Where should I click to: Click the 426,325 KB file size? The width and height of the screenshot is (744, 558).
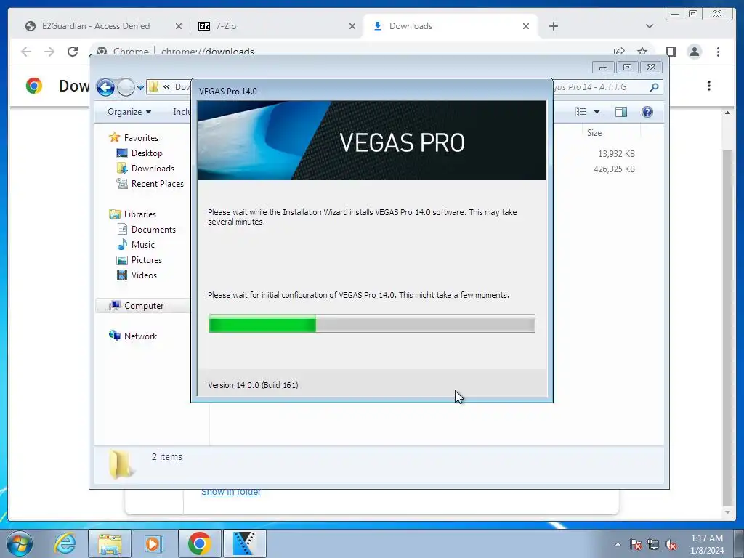tap(614, 169)
